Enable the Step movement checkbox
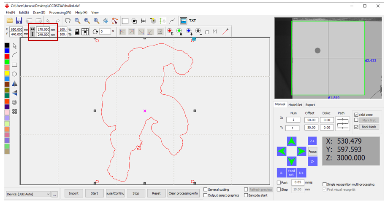 tap(279, 189)
